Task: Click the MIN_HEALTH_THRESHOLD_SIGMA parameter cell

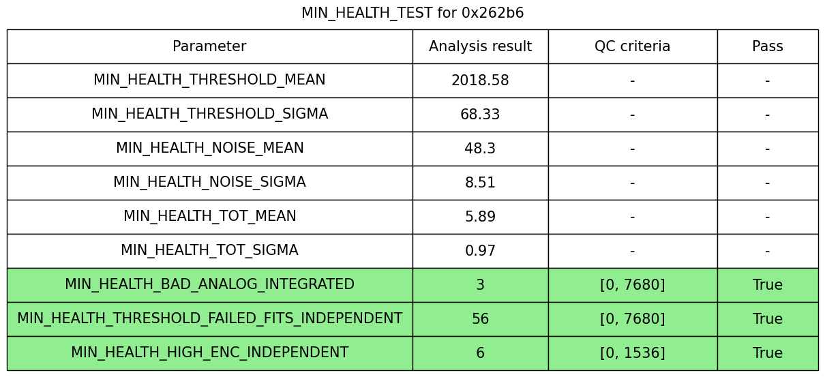Action: click(x=209, y=115)
